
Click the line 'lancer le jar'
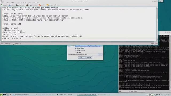[10, 34]
